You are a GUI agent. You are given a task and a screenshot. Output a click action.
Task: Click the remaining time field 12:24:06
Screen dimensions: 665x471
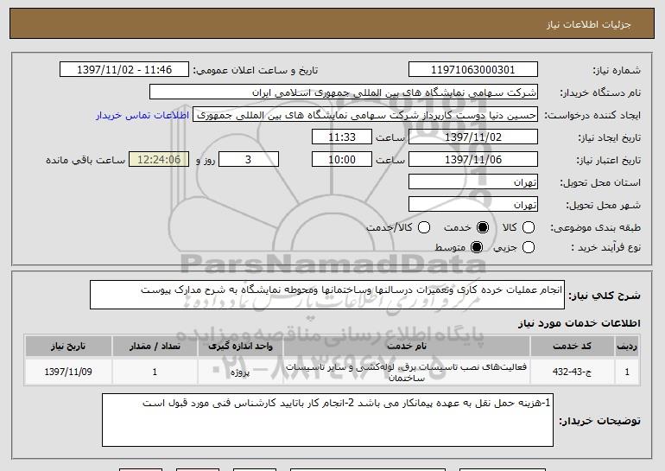(x=159, y=160)
